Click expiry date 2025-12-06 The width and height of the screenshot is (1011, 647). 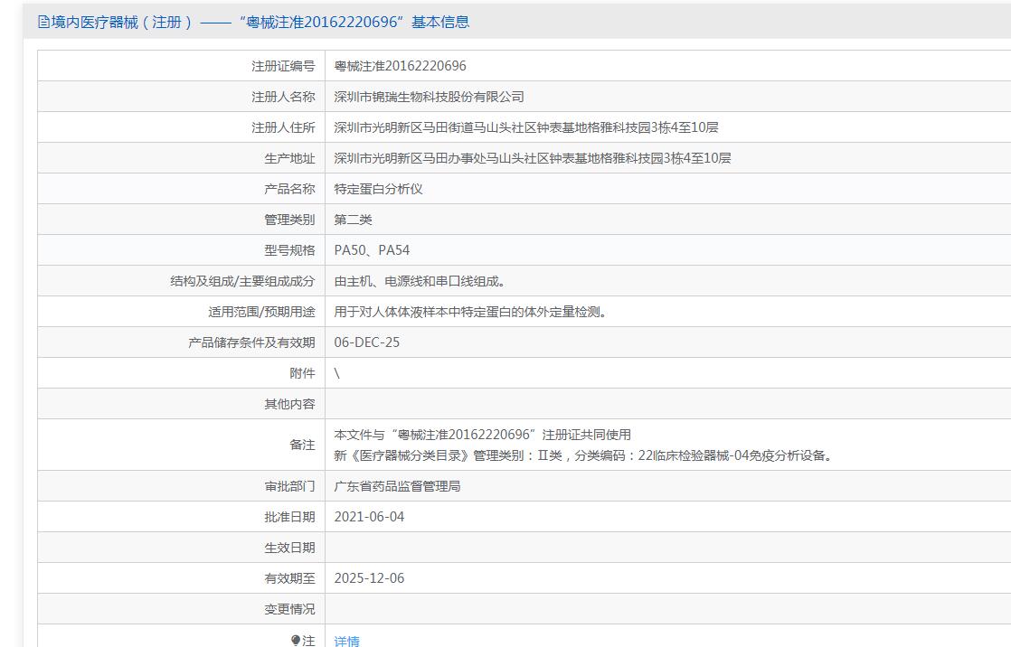click(370, 578)
